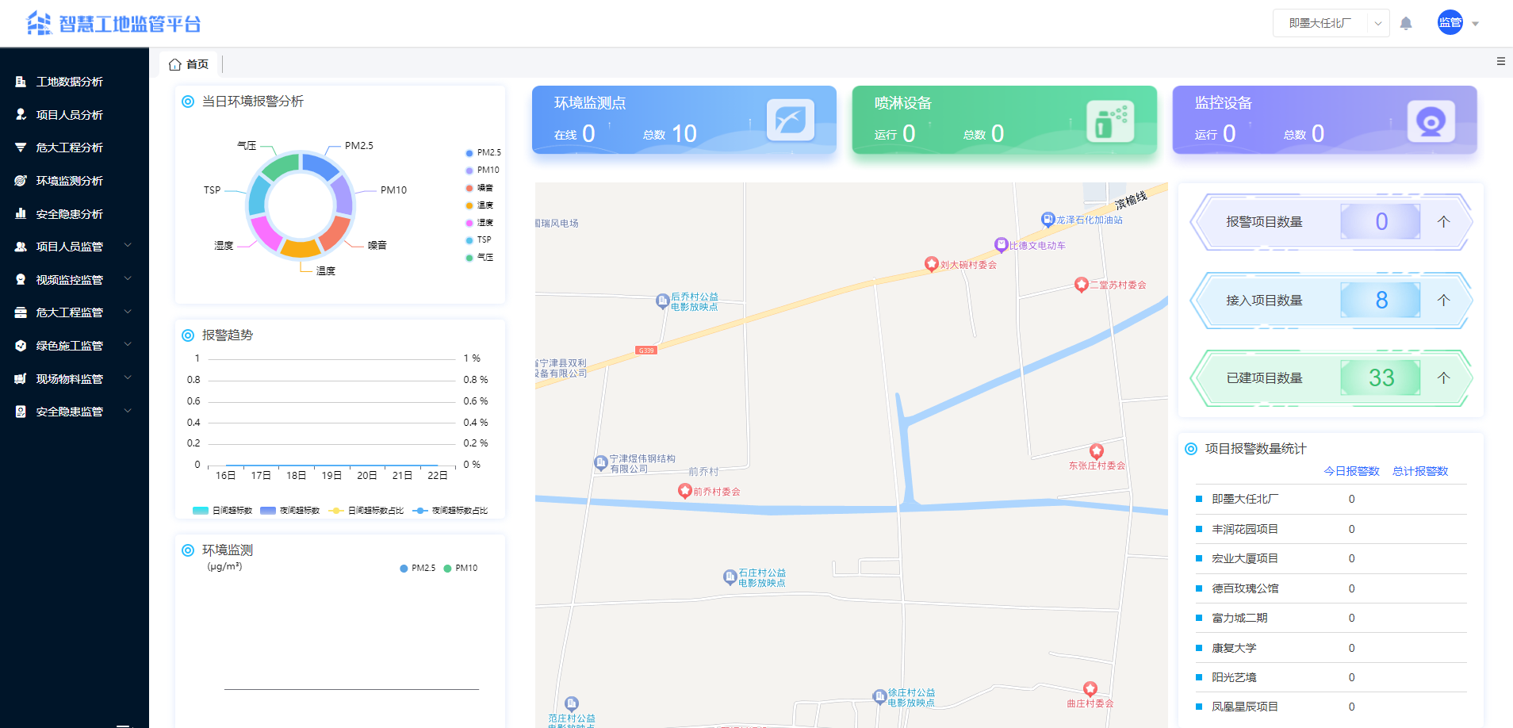Click the up arrow on 报警项目数量 card
Screen dimensions: 1513x728
1443,222
